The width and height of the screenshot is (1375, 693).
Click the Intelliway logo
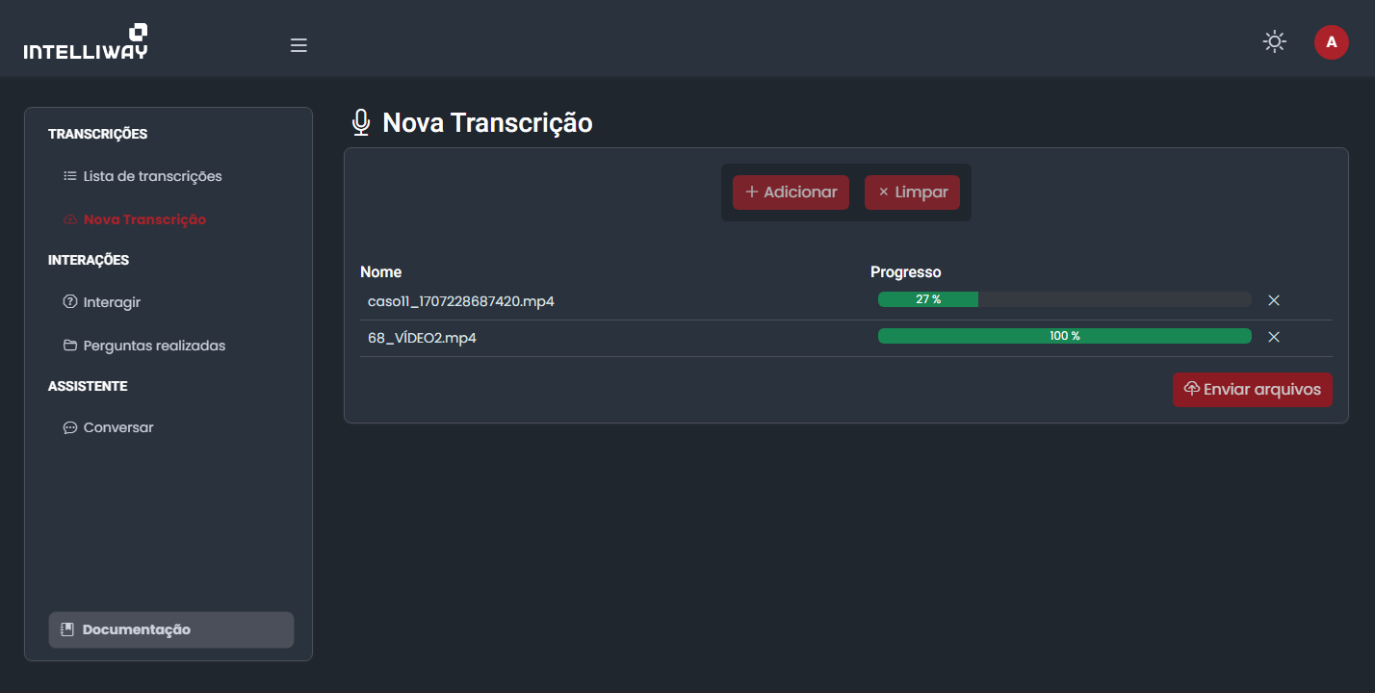coord(86,42)
